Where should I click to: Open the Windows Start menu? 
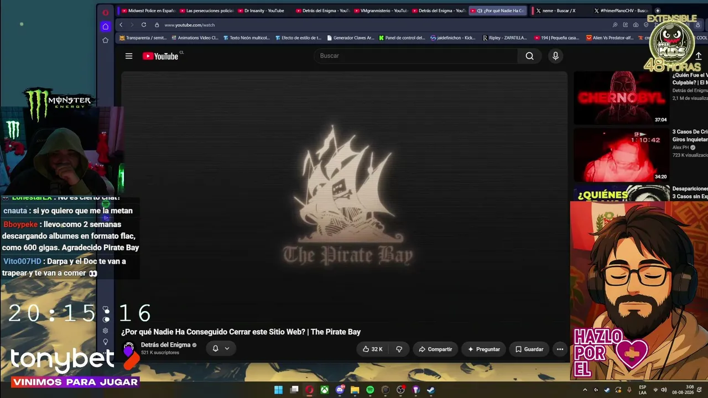(278, 390)
